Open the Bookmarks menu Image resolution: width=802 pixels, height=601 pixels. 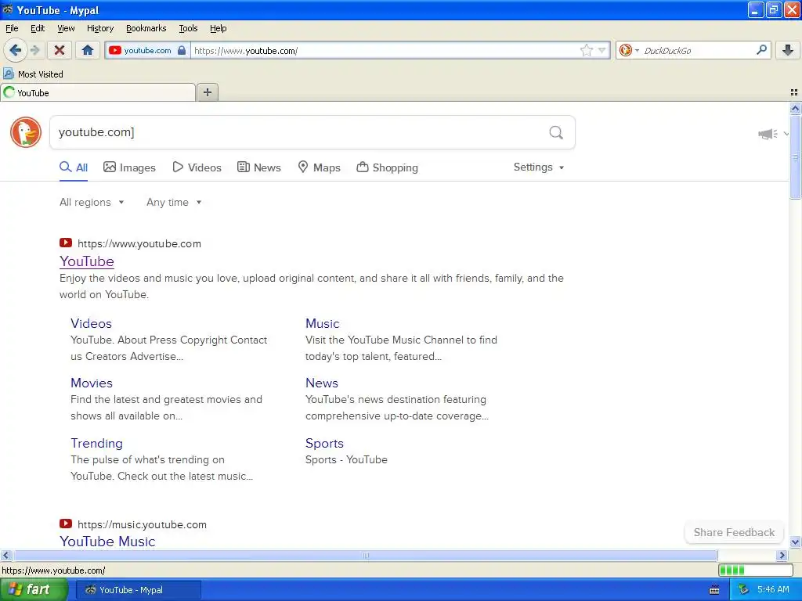pos(146,28)
